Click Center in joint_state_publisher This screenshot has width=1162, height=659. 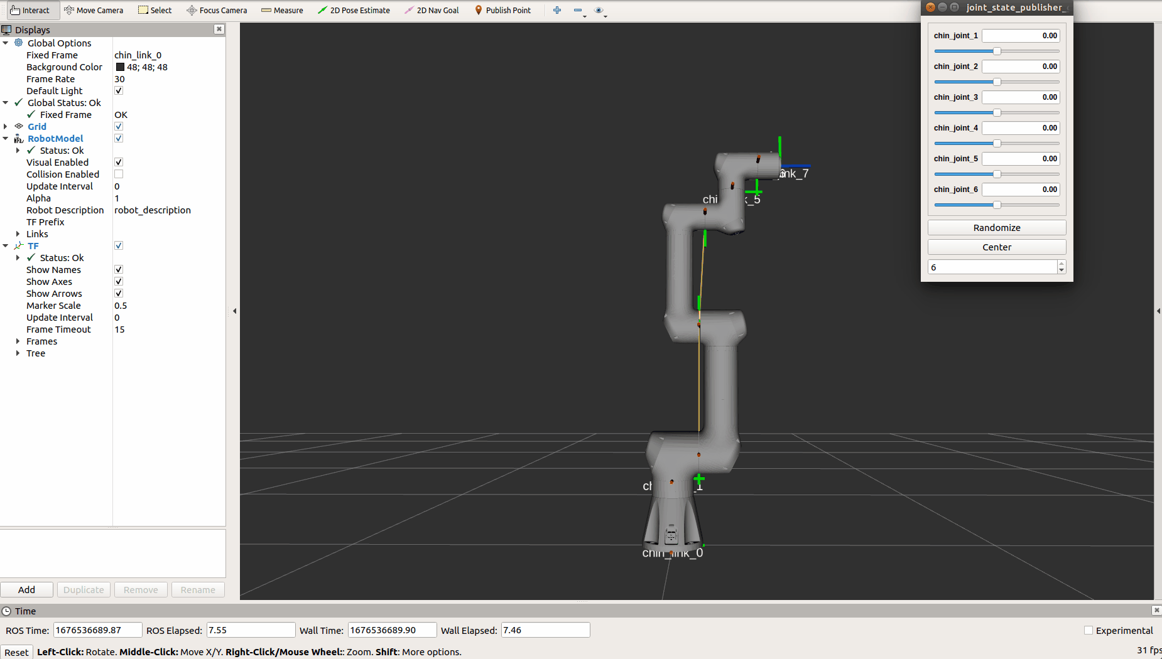click(x=997, y=247)
